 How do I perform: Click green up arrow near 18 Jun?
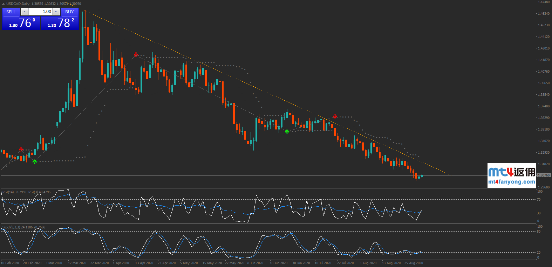pos(287,132)
